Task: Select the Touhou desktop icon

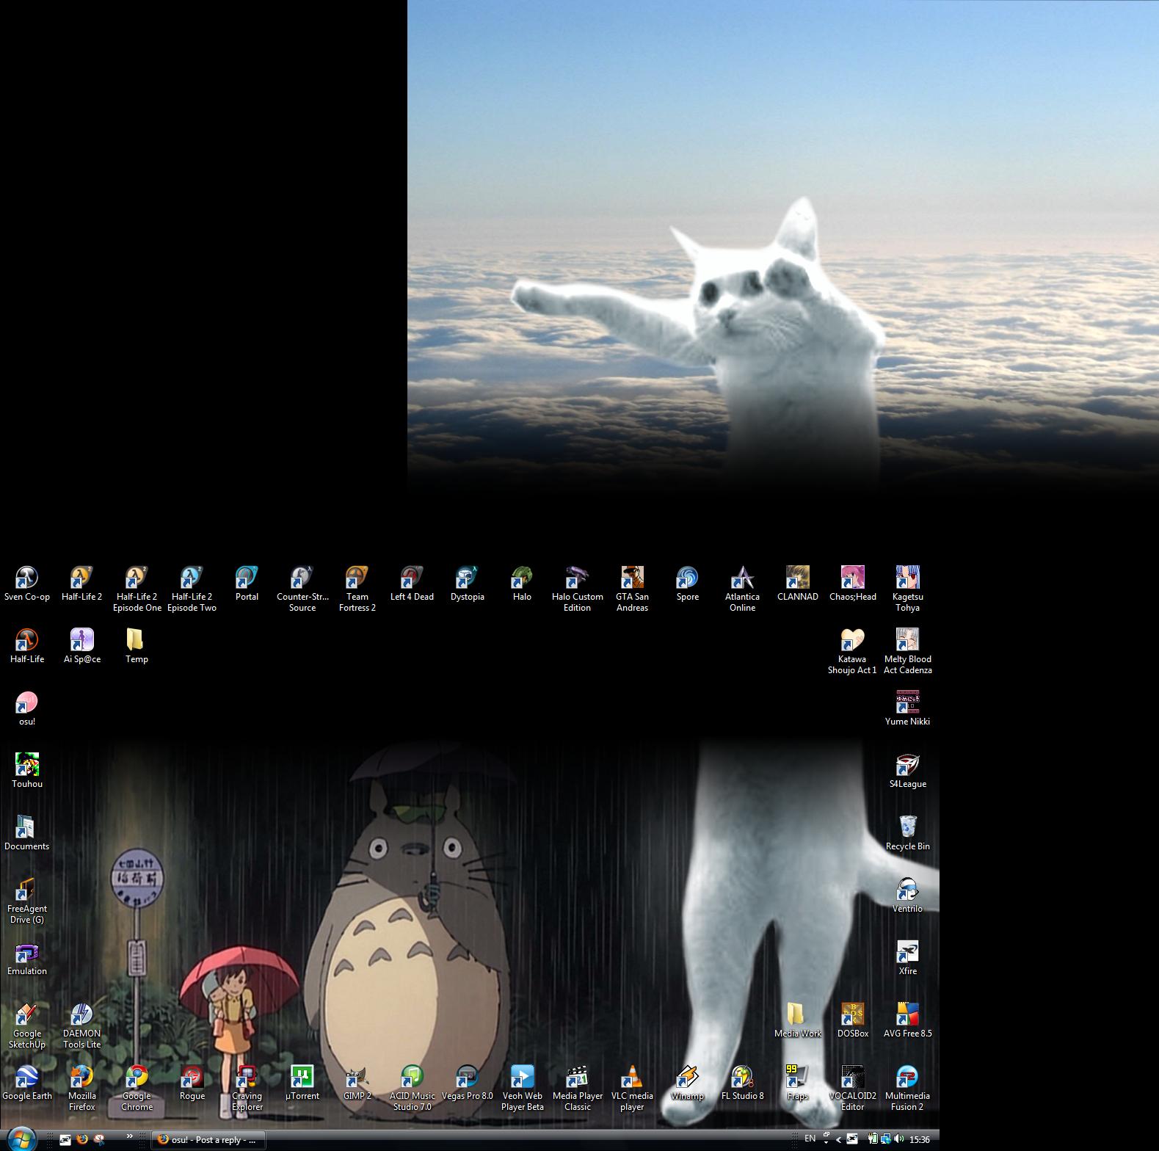Action: pos(27,771)
